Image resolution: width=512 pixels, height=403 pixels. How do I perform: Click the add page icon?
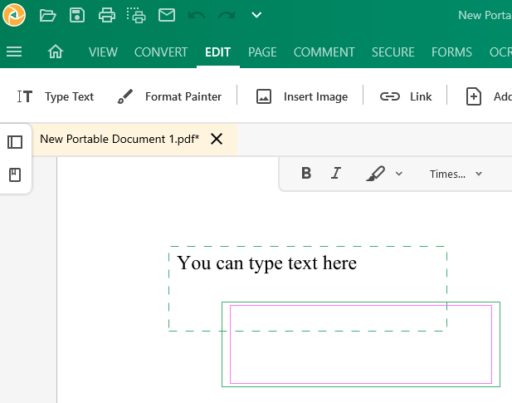click(474, 96)
